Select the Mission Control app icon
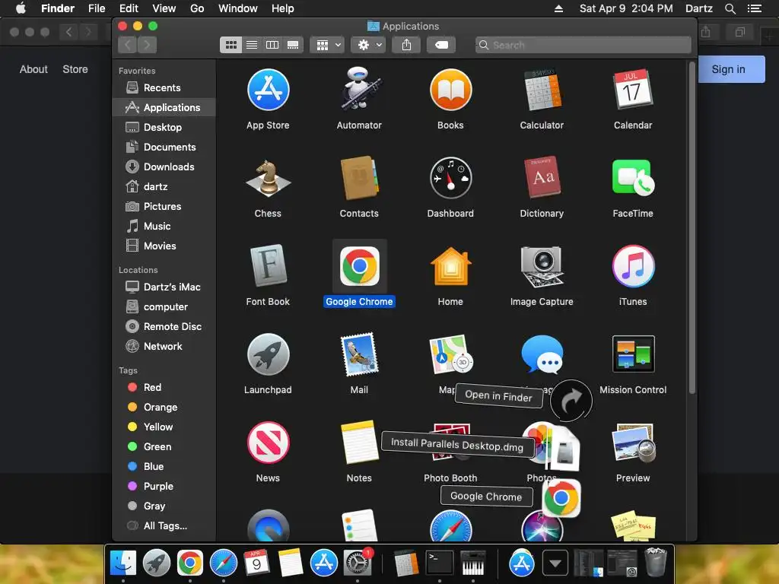Image resolution: width=779 pixels, height=584 pixels. click(632, 354)
